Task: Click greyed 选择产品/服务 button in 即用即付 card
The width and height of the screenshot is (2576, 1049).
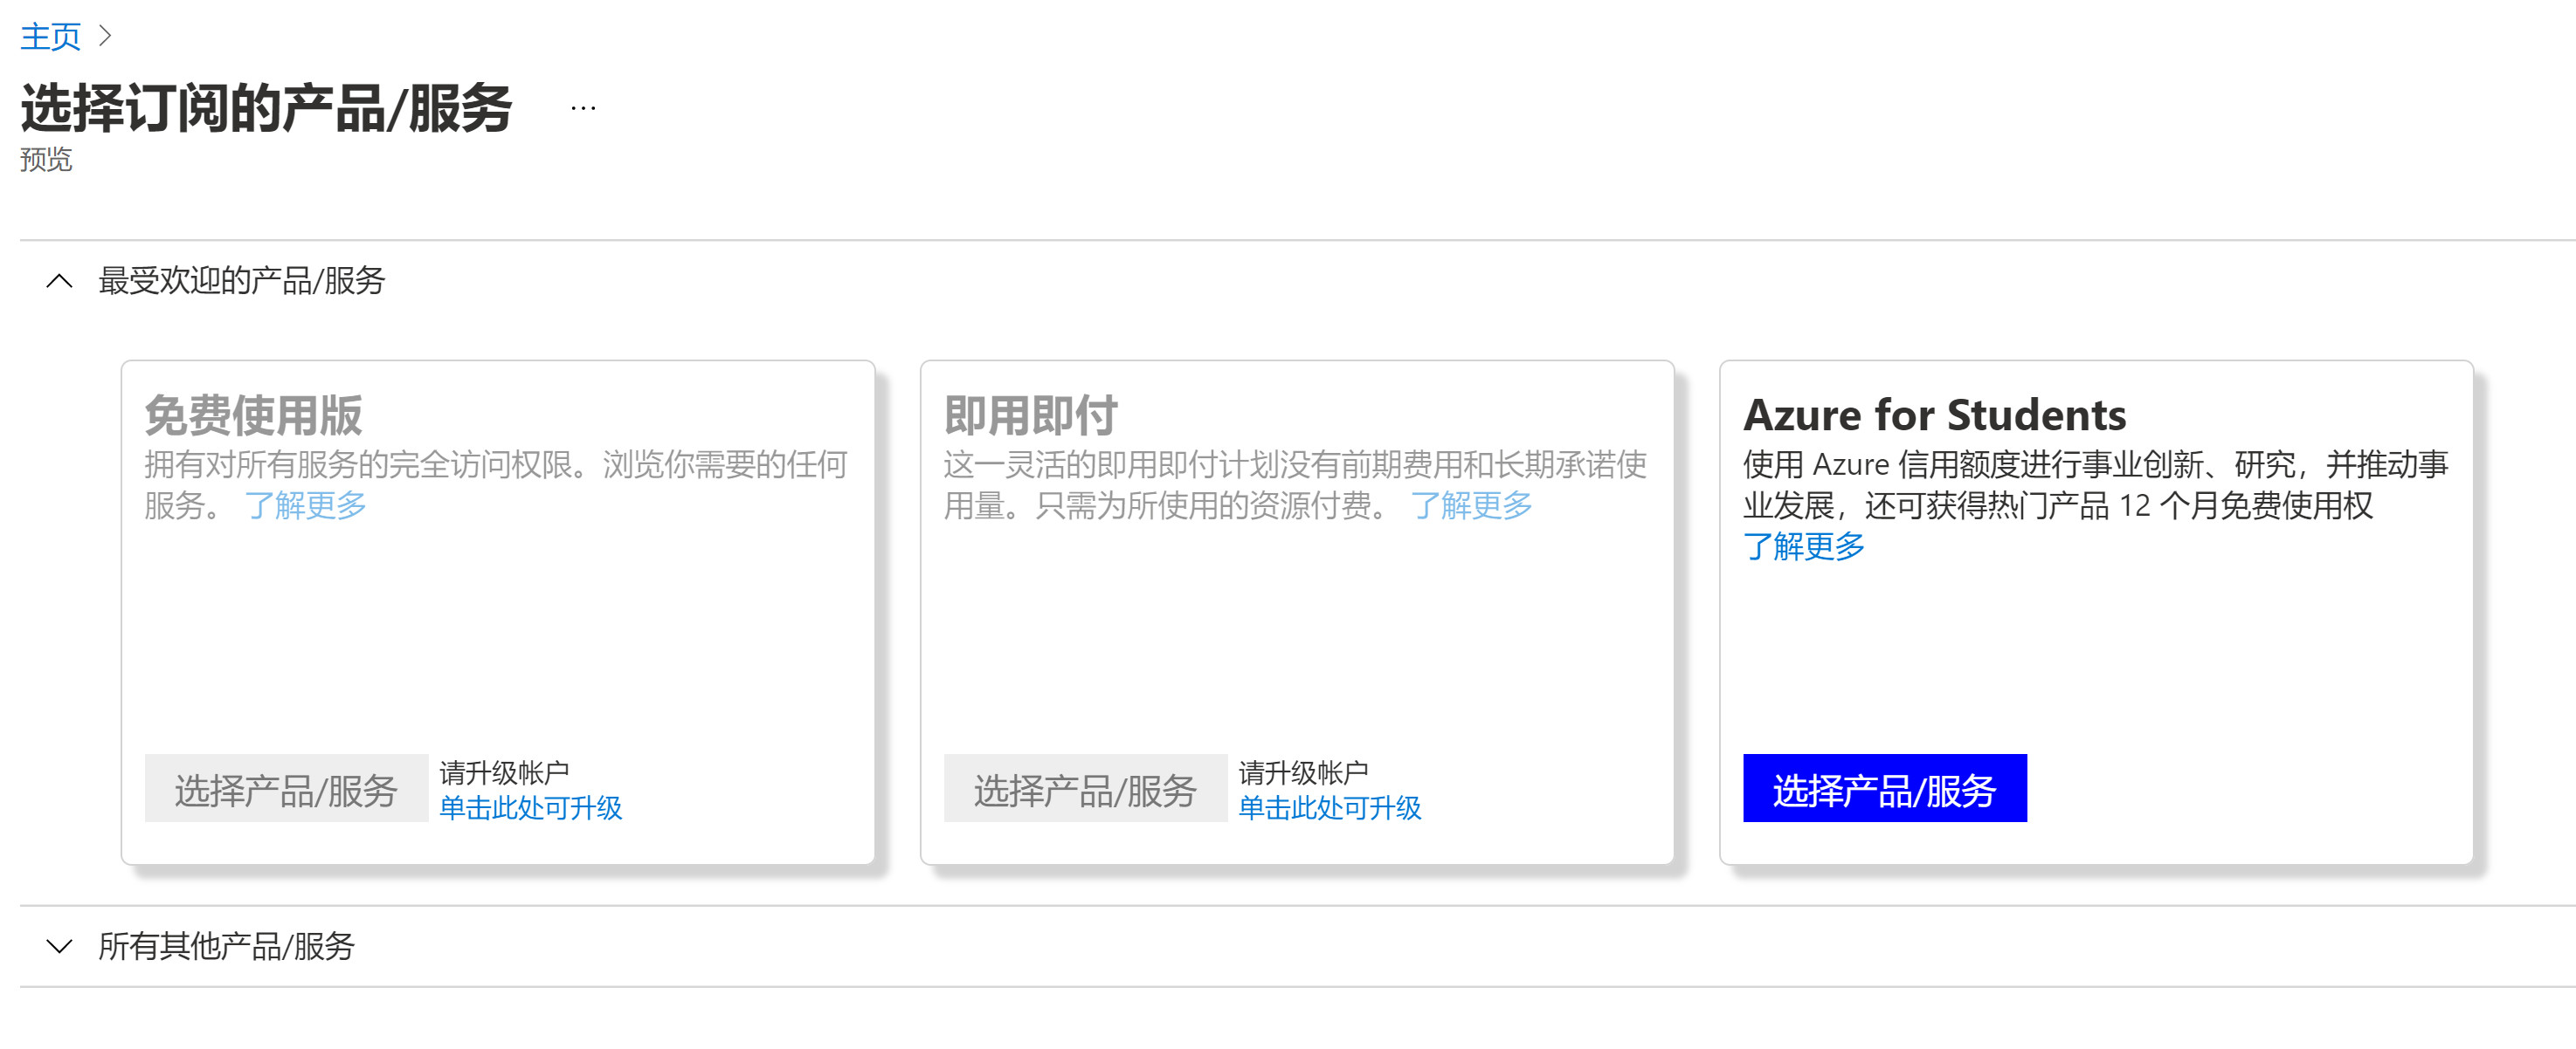Action: click(1085, 789)
